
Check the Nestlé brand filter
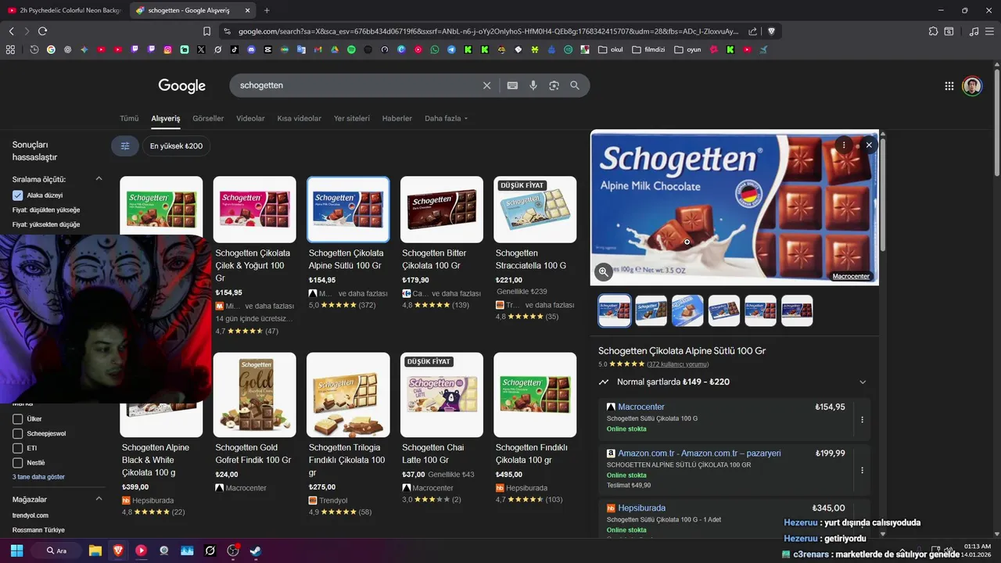pos(17,463)
